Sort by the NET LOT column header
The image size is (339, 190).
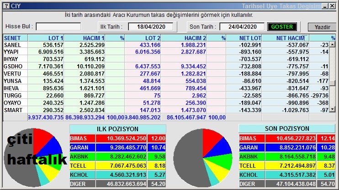(244, 38)
